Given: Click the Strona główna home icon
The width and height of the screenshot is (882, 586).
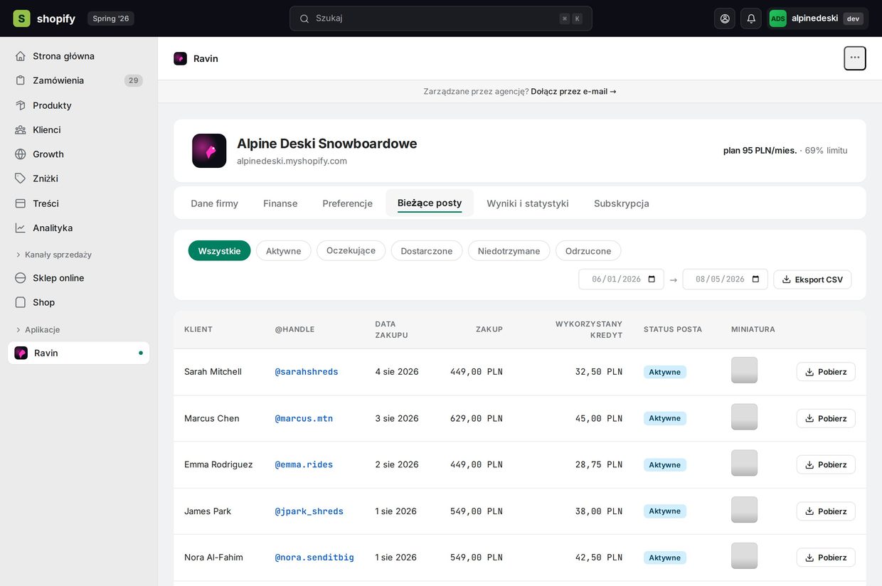Looking at the screenshot, I should 21,56.
